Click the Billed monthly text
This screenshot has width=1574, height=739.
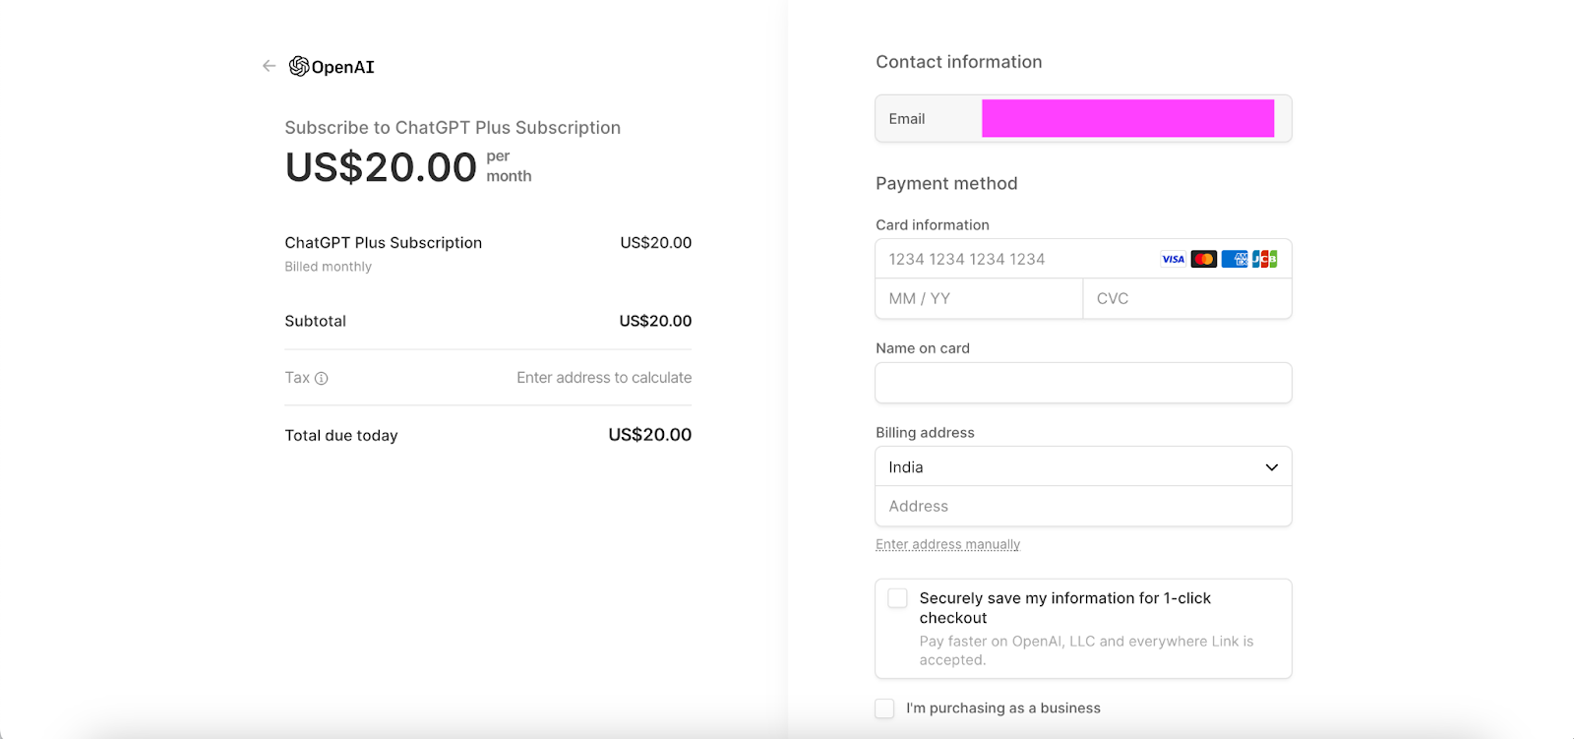[329, 267]
